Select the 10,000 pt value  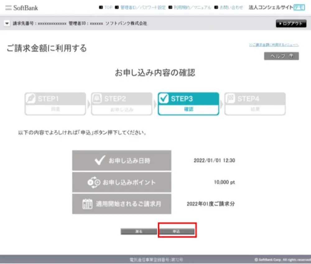[224, 182]
